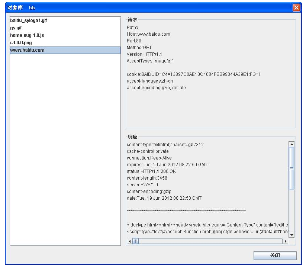Click the response horizontal scroll right arrow
The height and width of the screenshot is (267, 306).
pos(286,241)
